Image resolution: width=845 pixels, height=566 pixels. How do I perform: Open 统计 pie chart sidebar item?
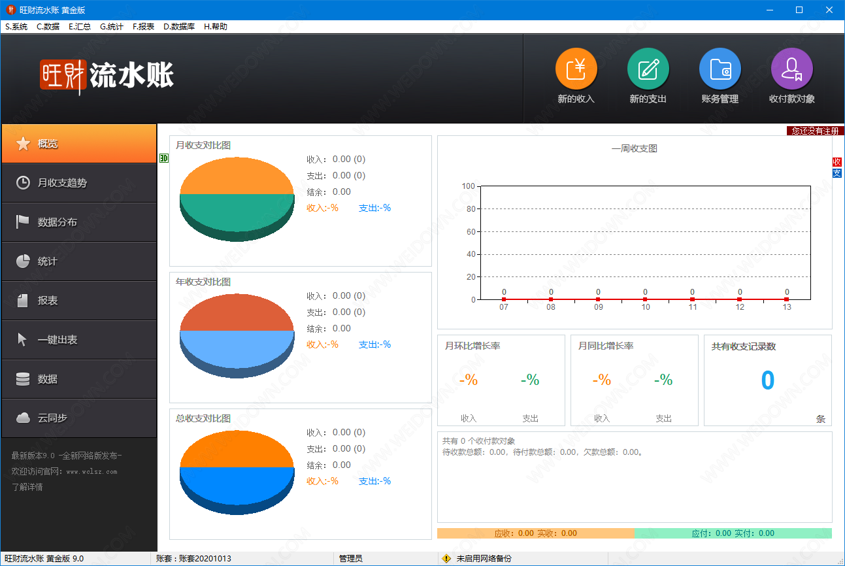(x=79, y=261)
